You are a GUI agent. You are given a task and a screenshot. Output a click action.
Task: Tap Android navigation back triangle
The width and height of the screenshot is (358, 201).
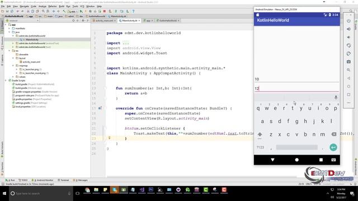(272, 160)
